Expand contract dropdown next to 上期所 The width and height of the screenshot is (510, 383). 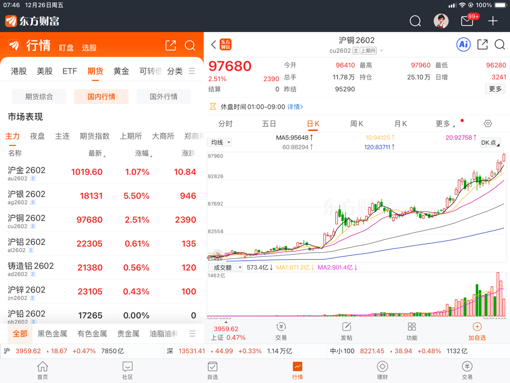click(382, 51)
